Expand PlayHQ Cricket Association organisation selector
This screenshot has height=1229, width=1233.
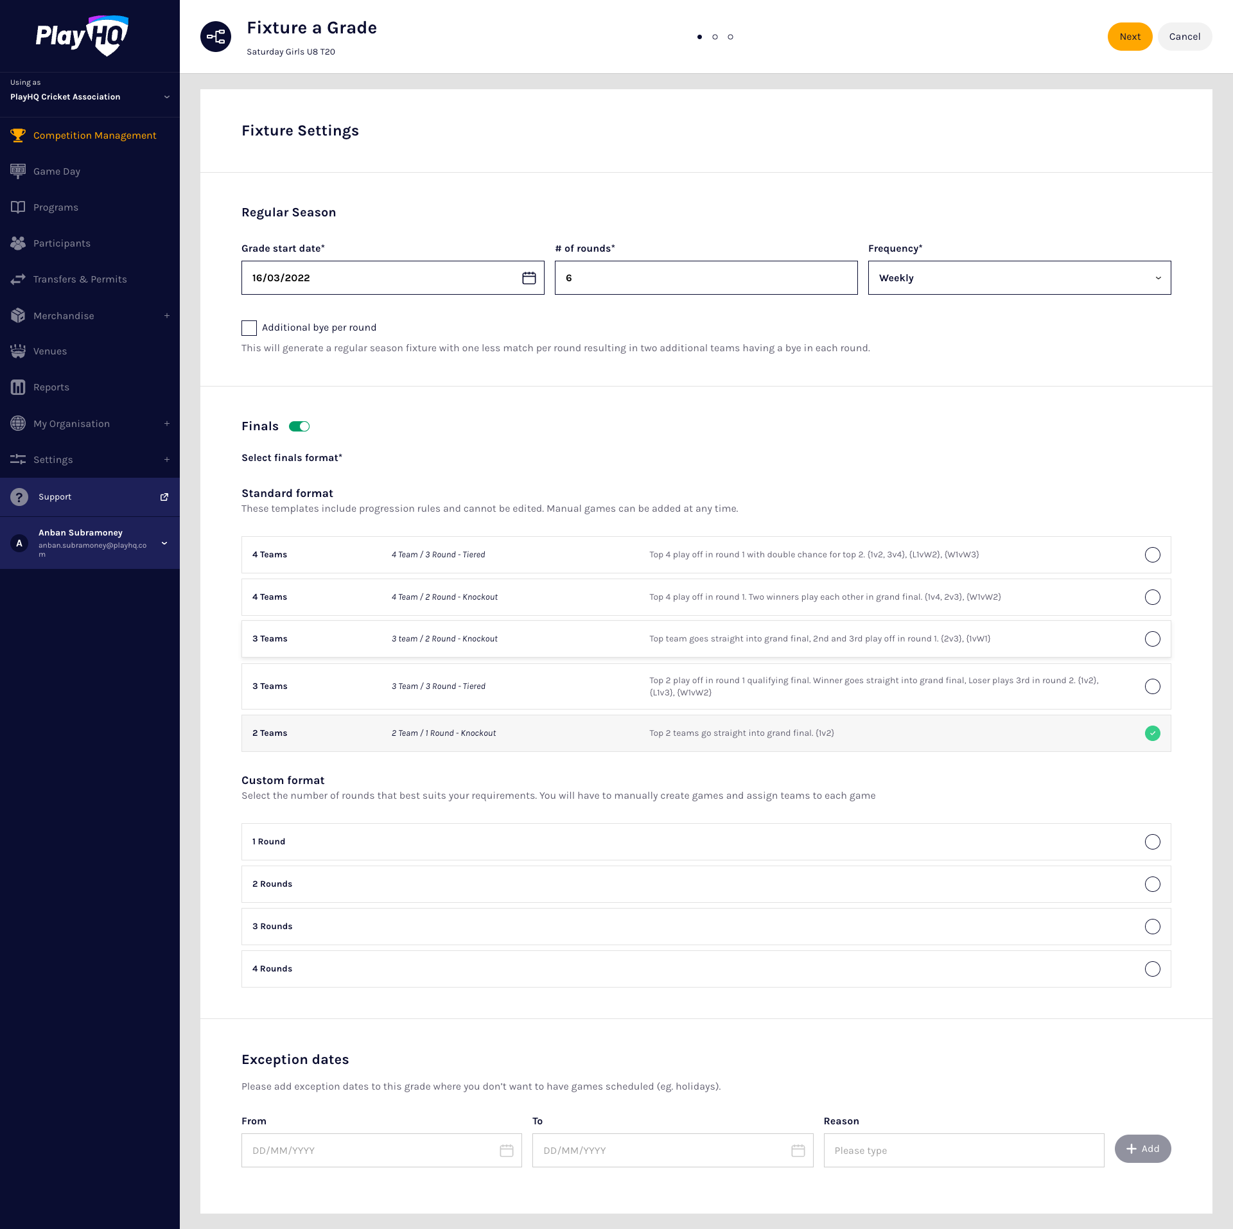(166, 97)
